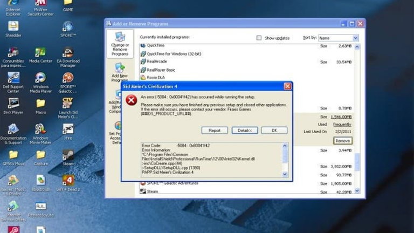Open the Sort by Name dropdown

(338, 38)
